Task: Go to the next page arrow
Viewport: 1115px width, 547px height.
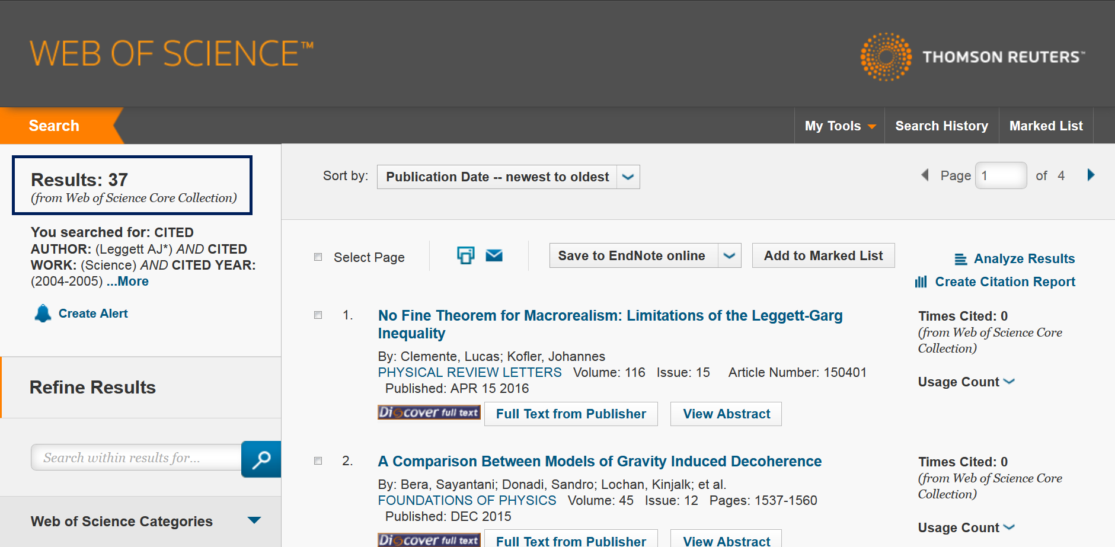Action: 1091,175
